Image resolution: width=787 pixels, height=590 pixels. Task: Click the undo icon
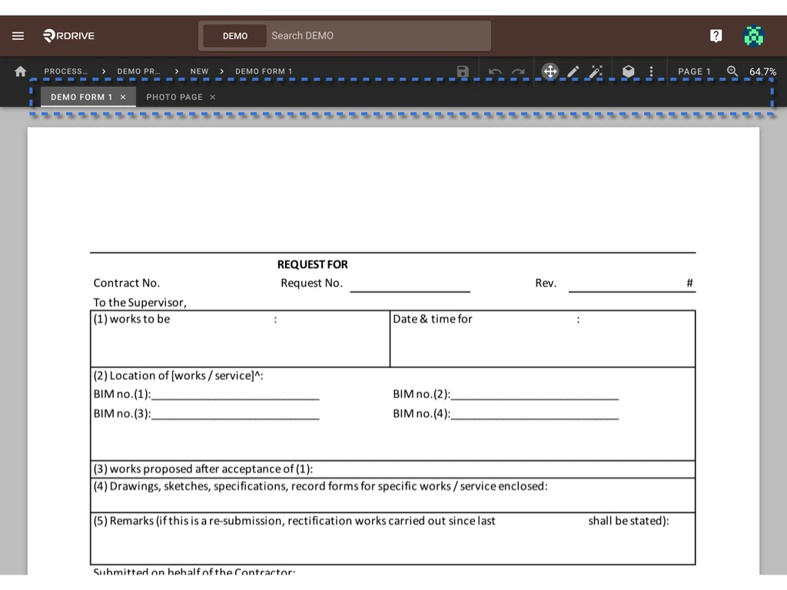[x=495, y=71]
